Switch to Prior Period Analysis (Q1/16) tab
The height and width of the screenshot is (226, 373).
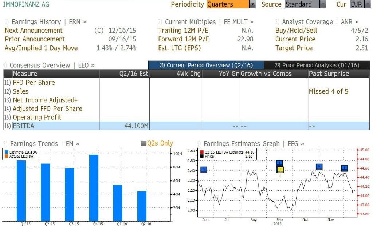pos(317,65)
